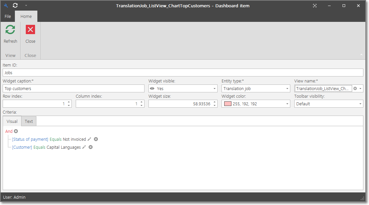Add a new condition with plus icon
Image resolution: width=369 pixels, height=205 pixels.
click(16, 131)
